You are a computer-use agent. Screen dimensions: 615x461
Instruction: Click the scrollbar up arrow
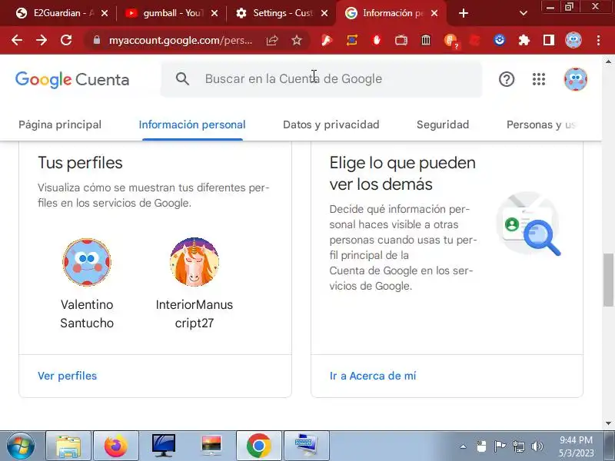pyautogui.click(x=608, y=61)
